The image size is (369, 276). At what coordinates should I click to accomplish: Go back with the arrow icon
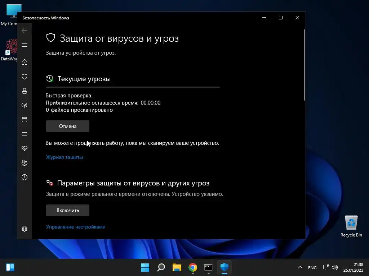25,31
